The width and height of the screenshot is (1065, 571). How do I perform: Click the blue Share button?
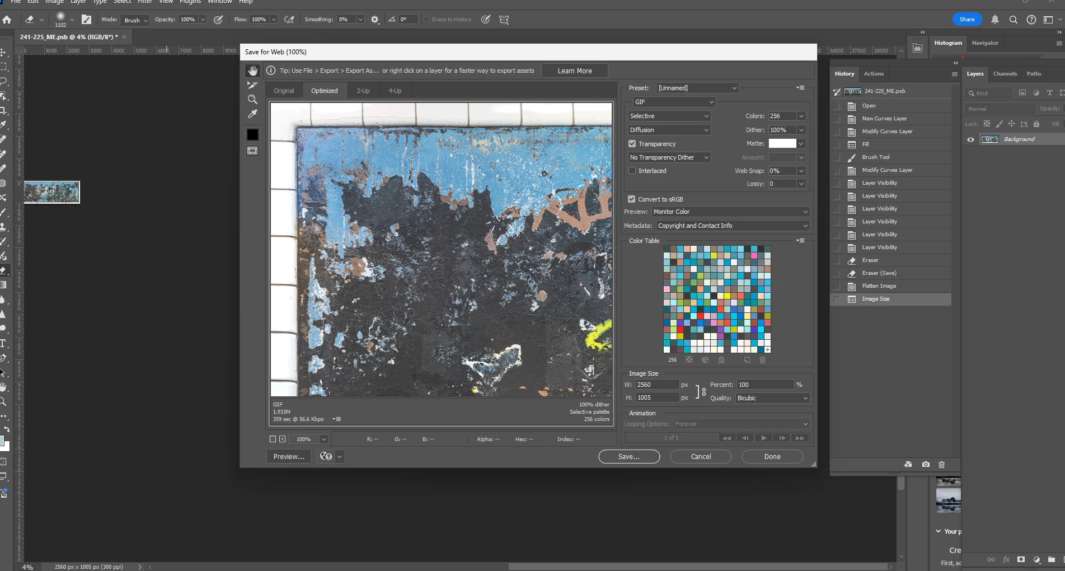coord(967,20)
